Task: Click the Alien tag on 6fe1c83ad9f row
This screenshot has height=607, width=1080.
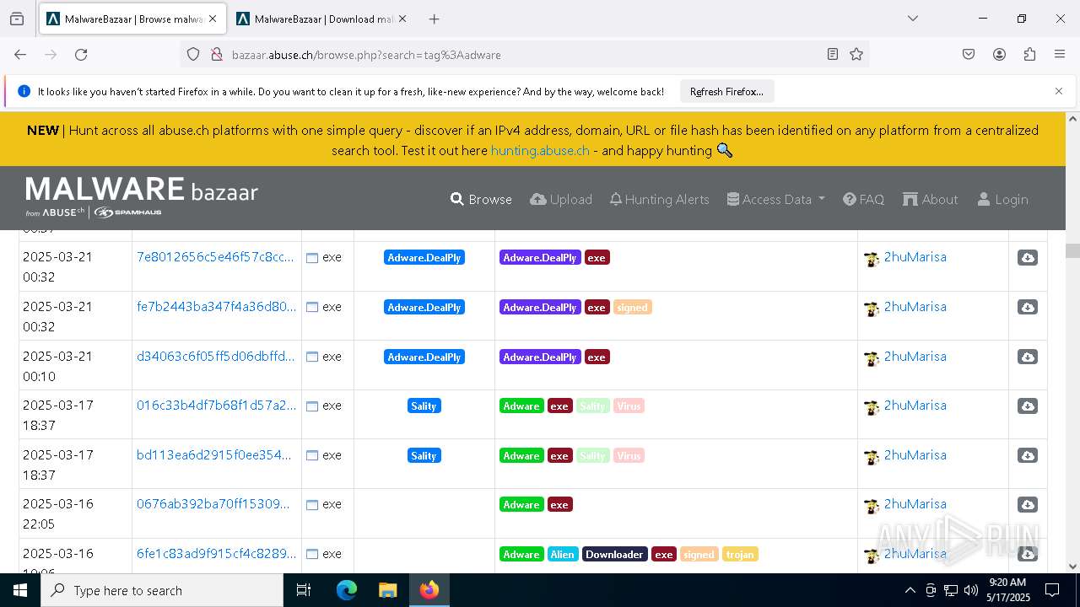Action: coord(563,555)
